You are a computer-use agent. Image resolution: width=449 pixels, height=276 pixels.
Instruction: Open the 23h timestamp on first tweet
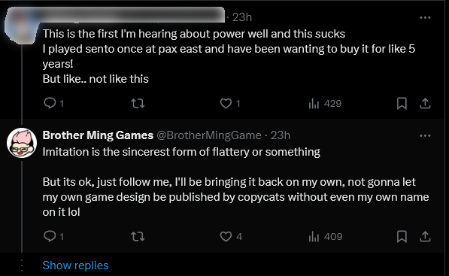(242, 17)
